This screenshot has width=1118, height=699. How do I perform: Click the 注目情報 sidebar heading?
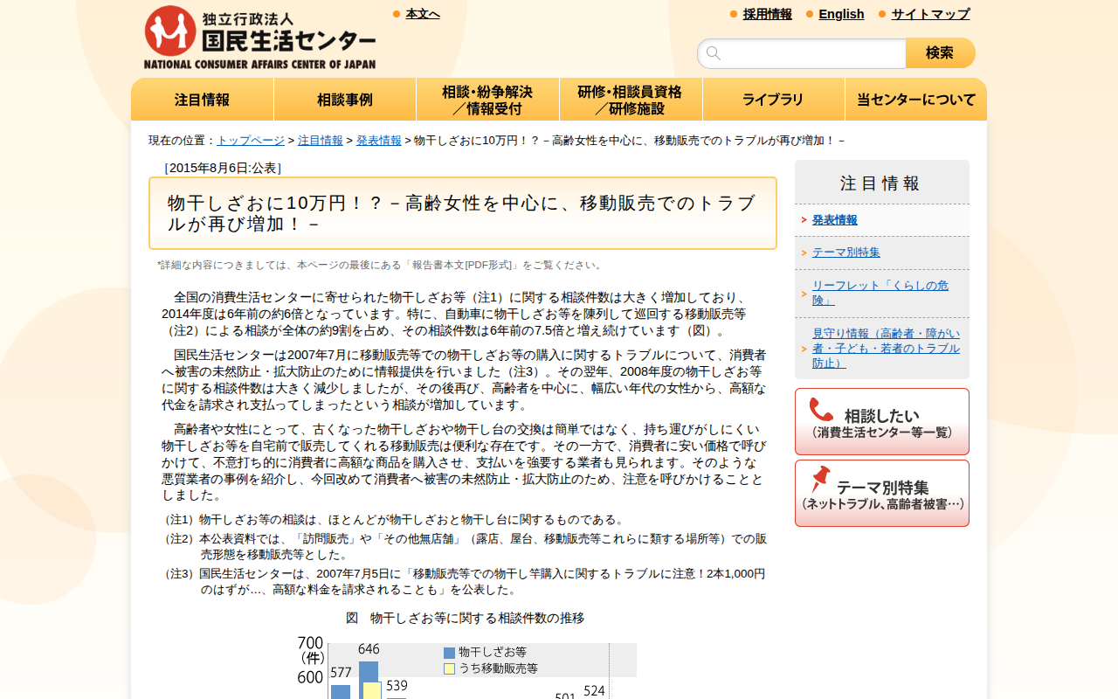point(880,183)
